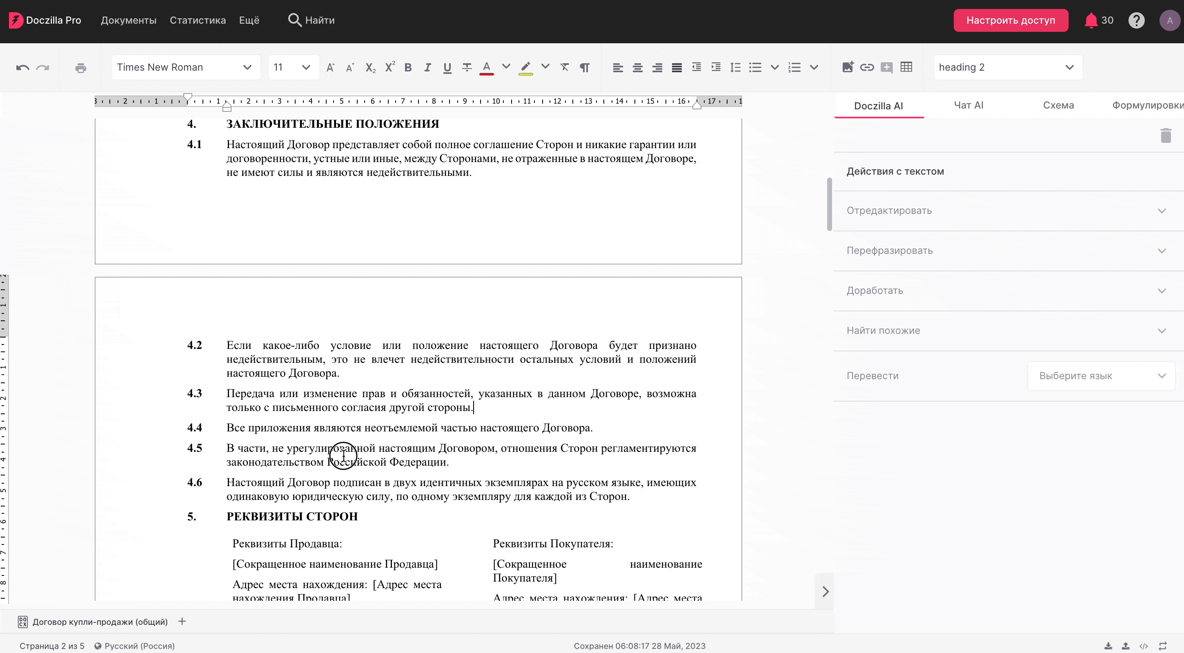Apply subscript formatting

tap(370, 68)
